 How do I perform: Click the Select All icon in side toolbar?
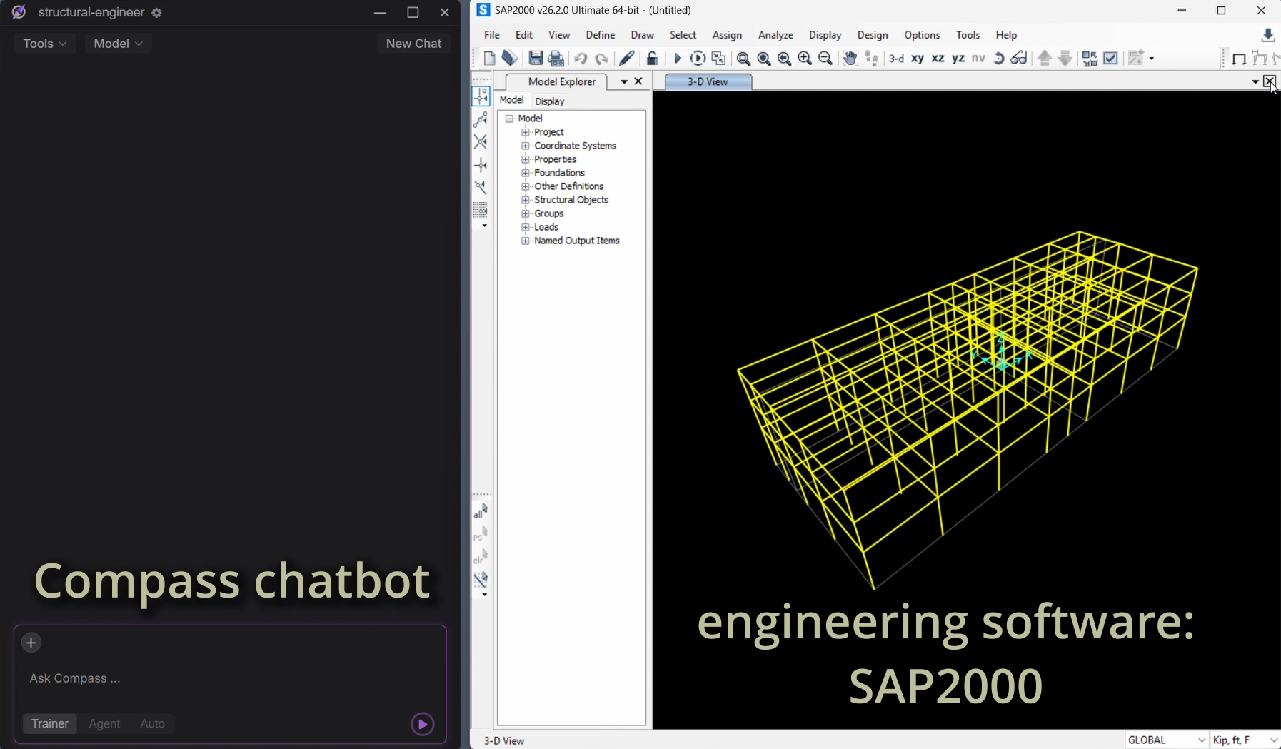481,511
